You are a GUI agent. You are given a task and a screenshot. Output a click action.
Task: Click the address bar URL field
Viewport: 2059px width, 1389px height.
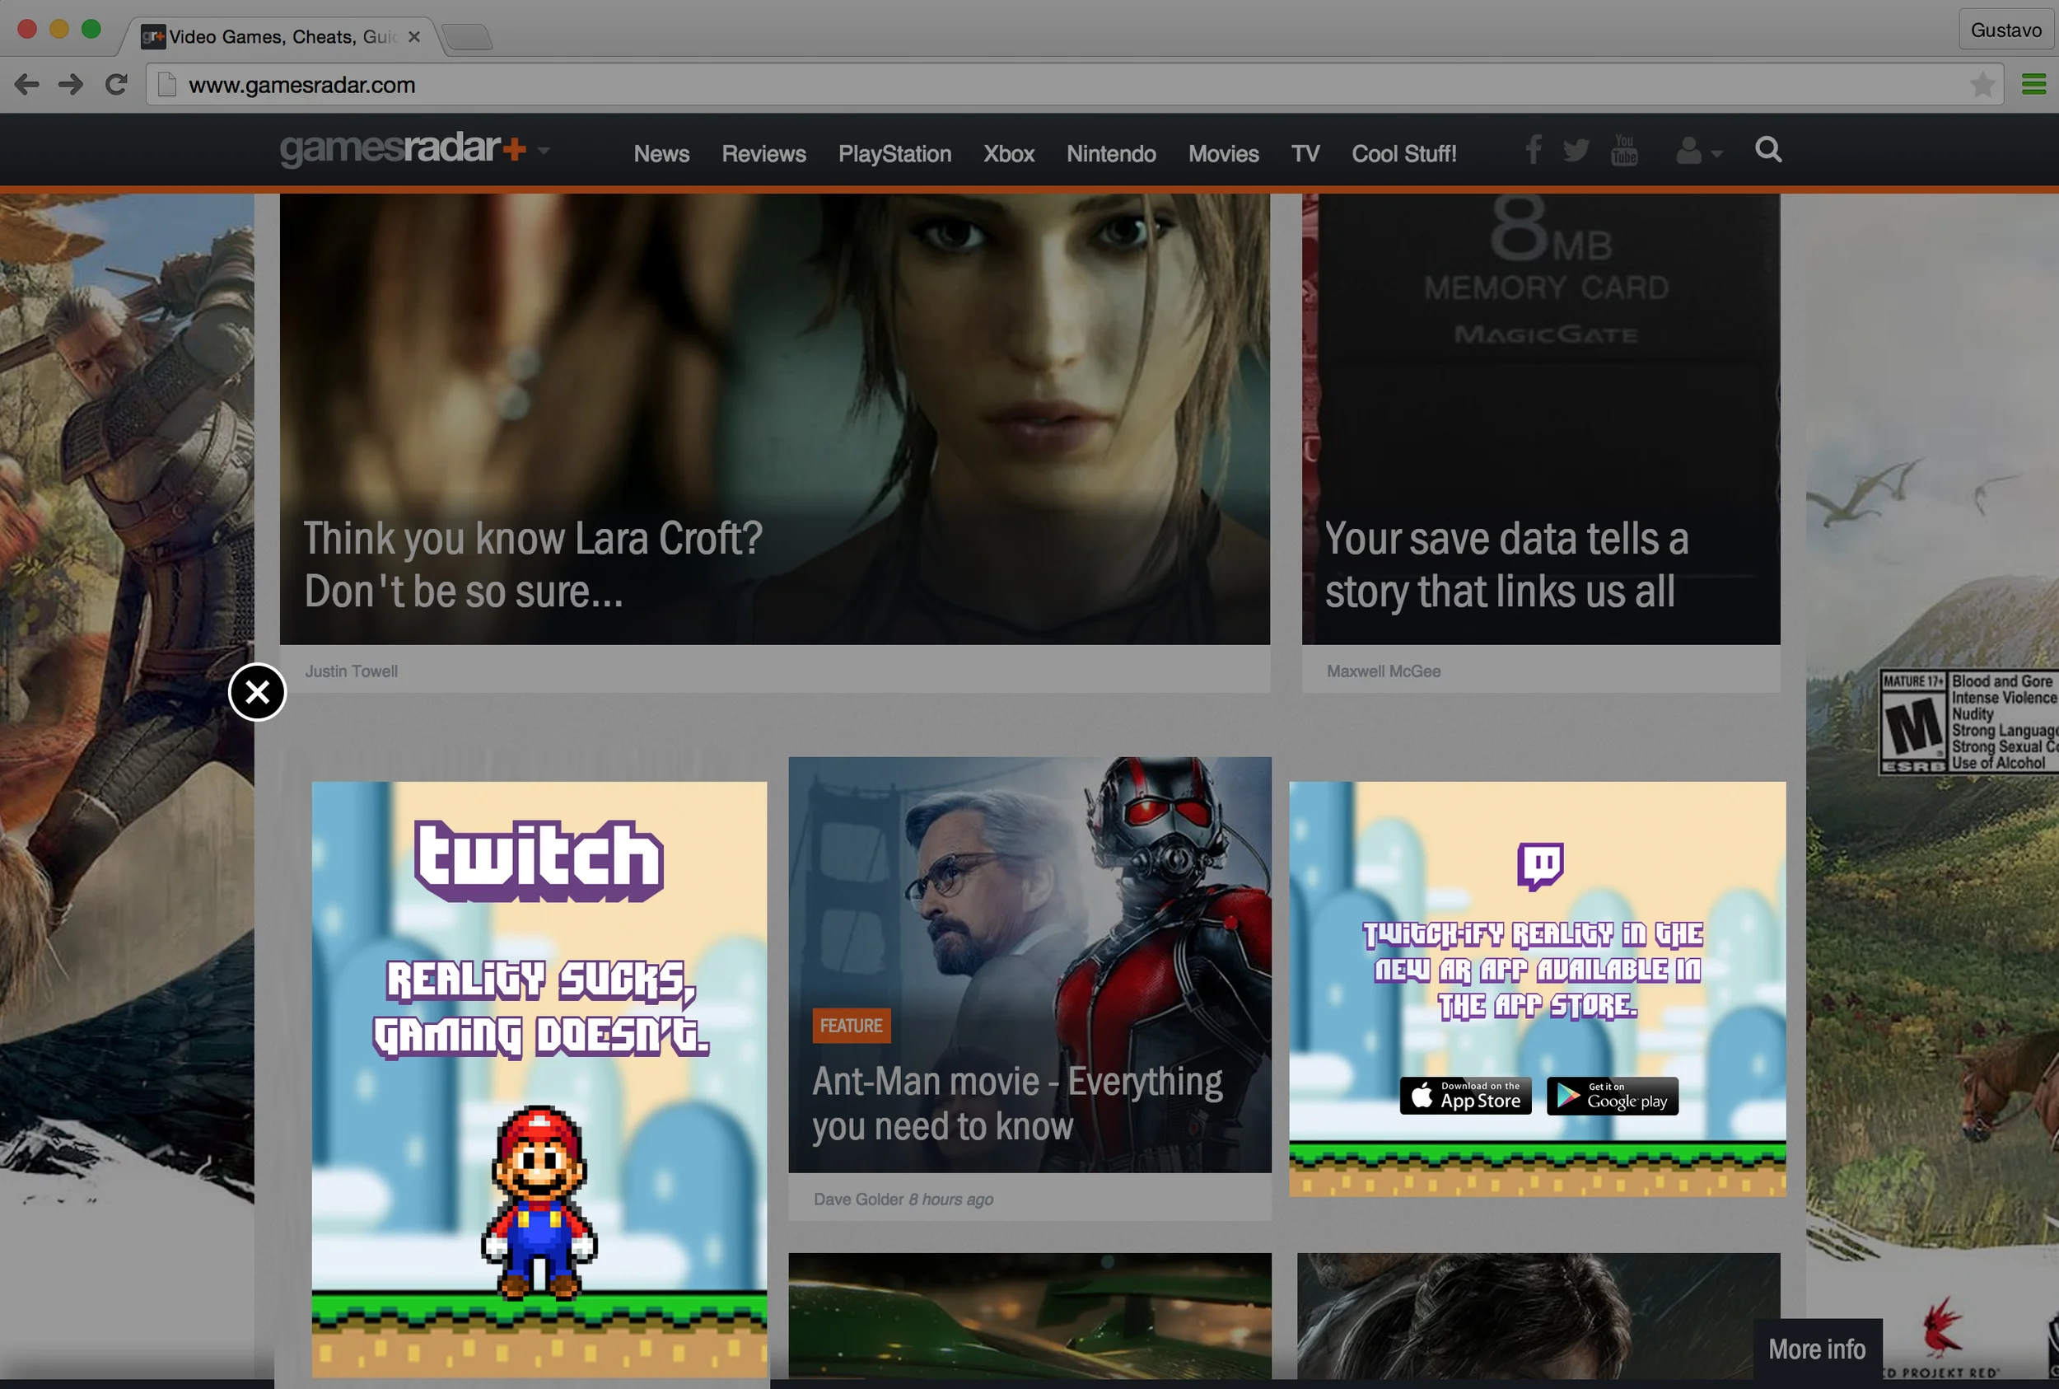[x=1074, y=85]
